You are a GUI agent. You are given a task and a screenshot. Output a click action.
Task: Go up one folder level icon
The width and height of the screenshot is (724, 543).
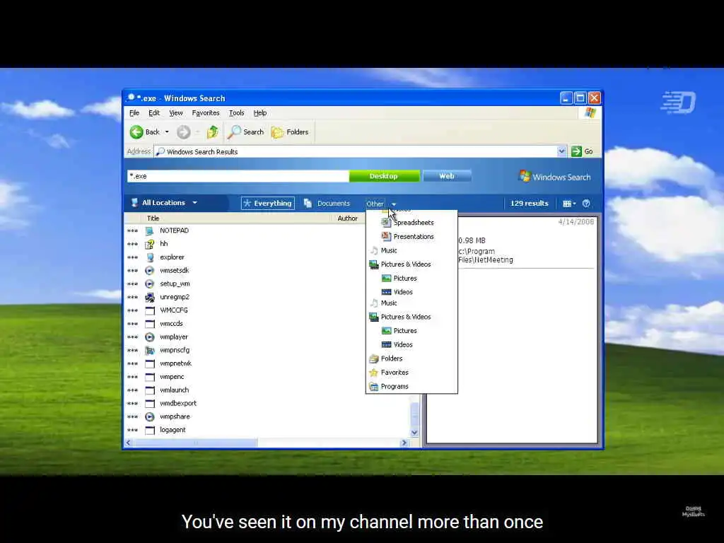coord(212,132)
